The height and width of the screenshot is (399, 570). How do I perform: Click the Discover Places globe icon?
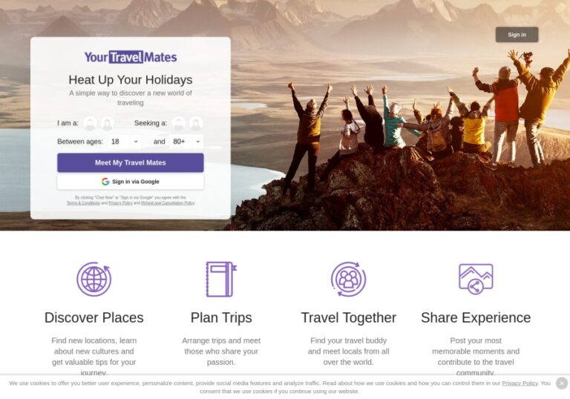[x=94, y=279]
